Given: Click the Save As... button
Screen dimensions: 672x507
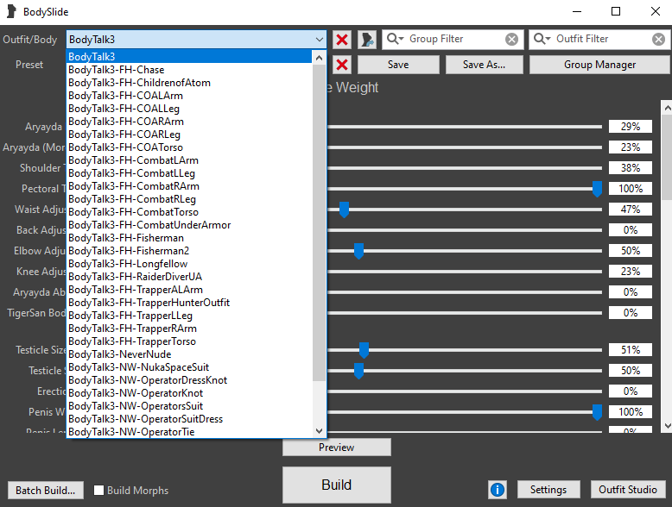Looking at the screenshot, I should pos(484,65).
